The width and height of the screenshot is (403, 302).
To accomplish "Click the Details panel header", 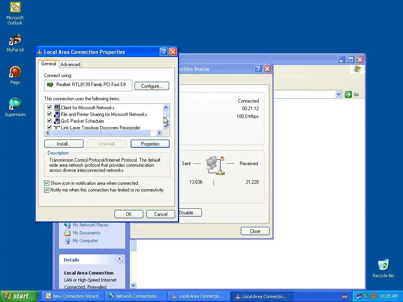I will coord(92,260).
